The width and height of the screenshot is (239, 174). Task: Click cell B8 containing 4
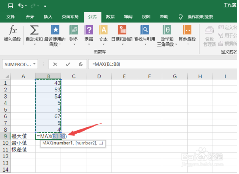click(48, 130)
